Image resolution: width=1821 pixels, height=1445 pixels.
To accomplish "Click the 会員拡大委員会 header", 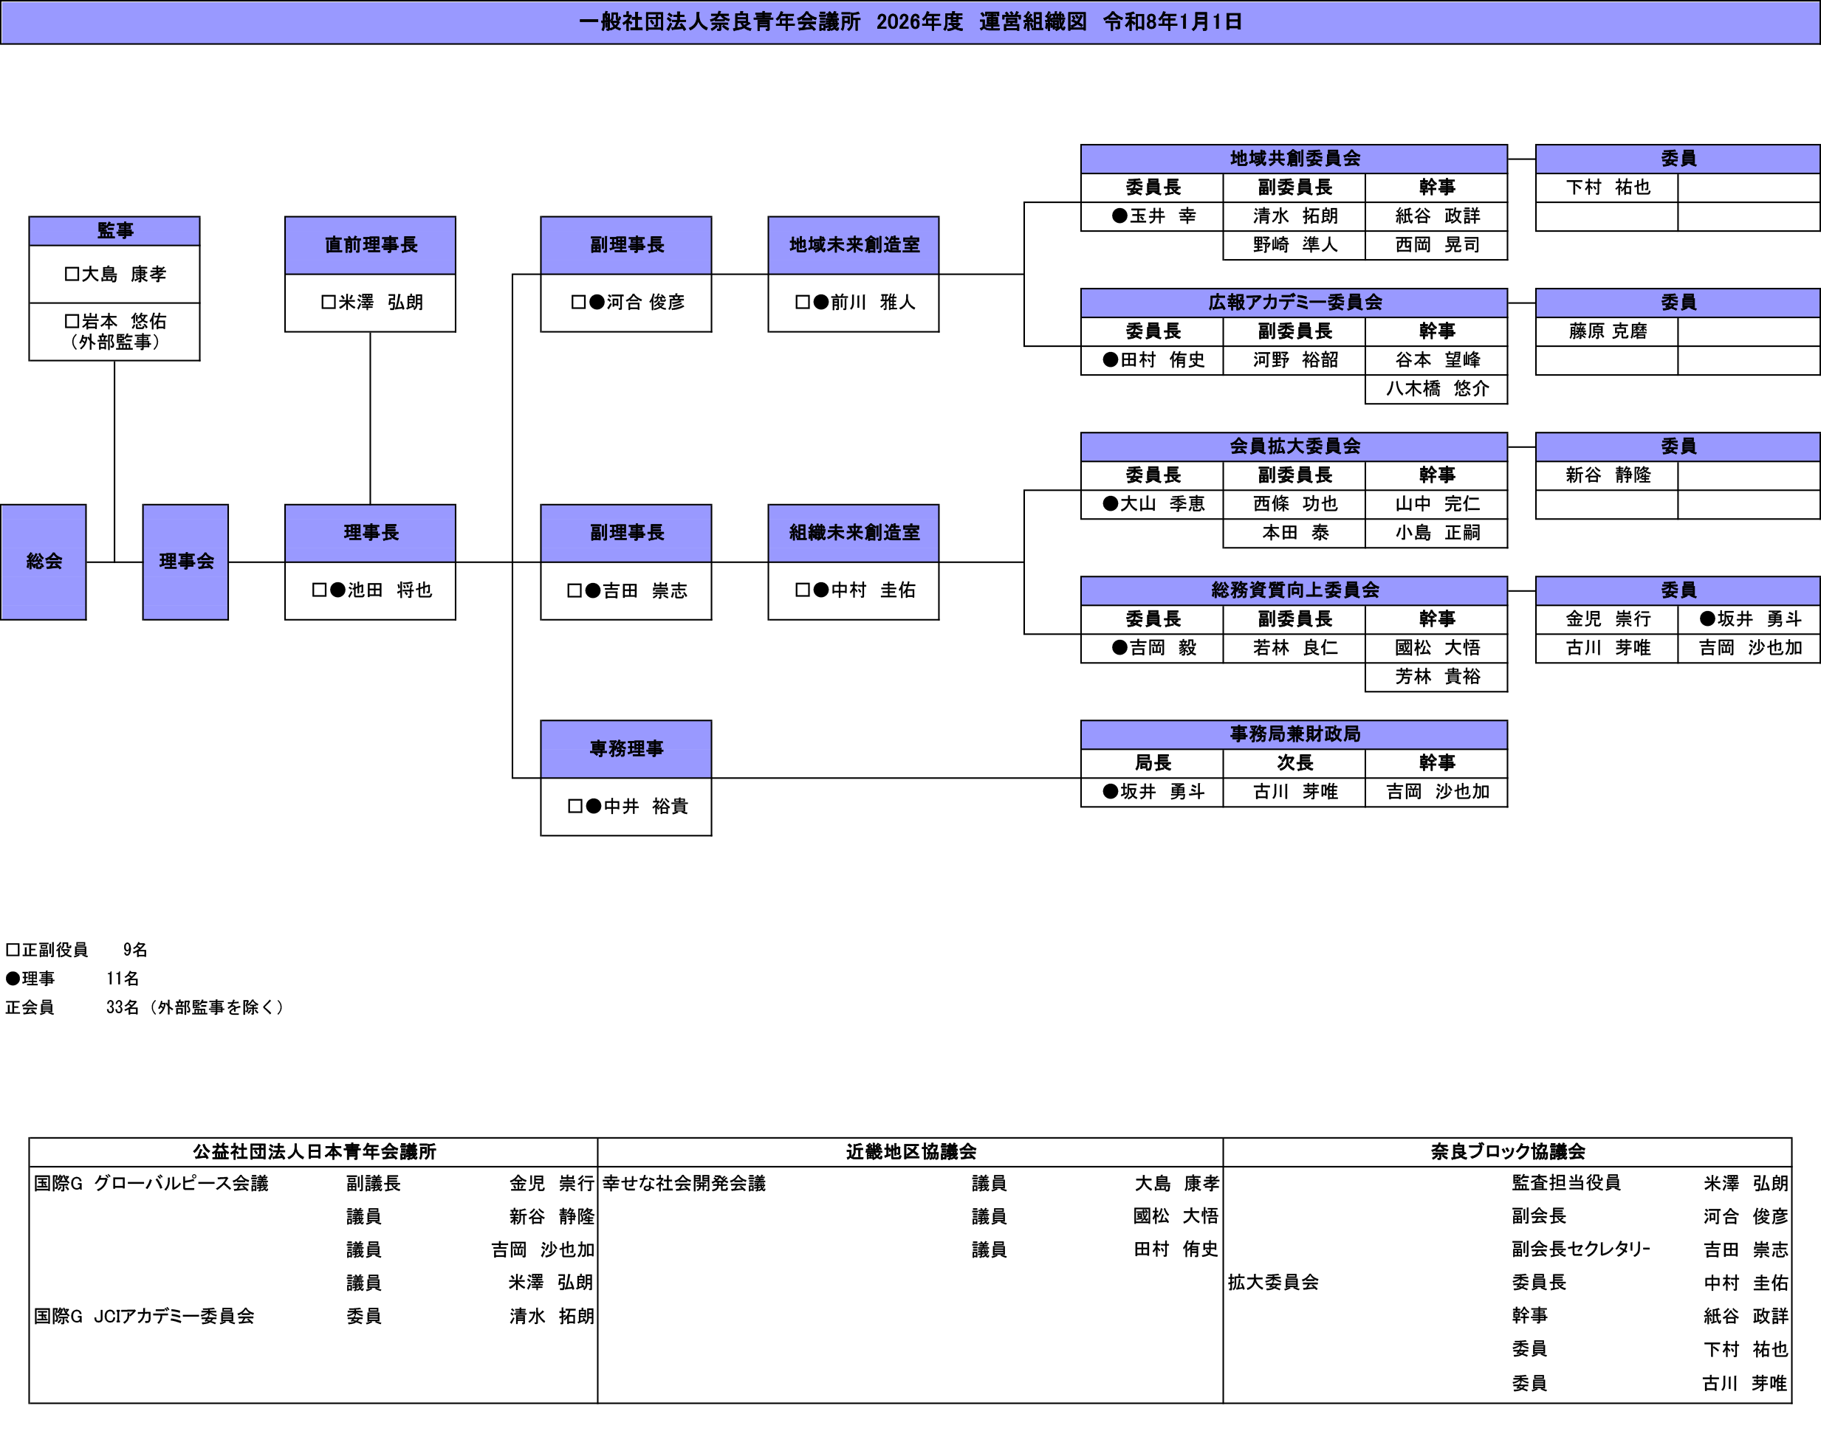I will tap(1293, 446).
